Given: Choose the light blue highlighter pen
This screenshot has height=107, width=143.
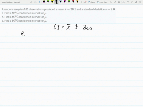Looking at the screenshot, I should click(60, 2).
